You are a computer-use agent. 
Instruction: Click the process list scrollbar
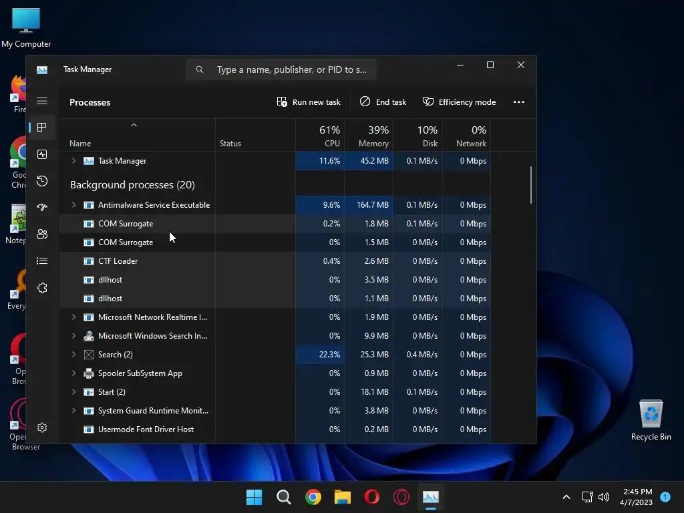pyautogui.click(x=531, y=185)
